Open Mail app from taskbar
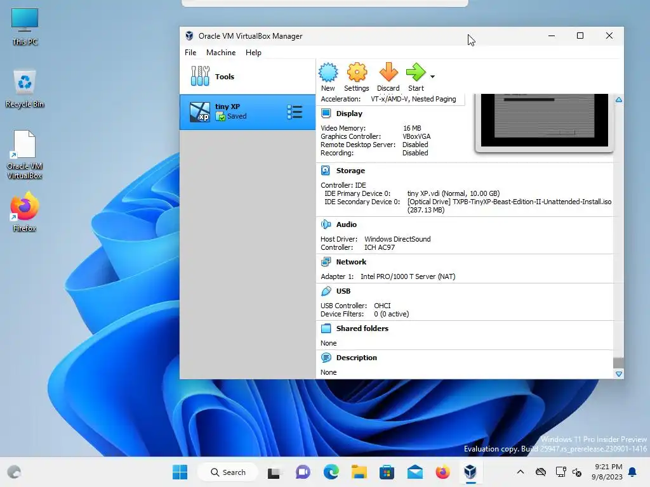The image size is (650, 487). pos(415,472)
